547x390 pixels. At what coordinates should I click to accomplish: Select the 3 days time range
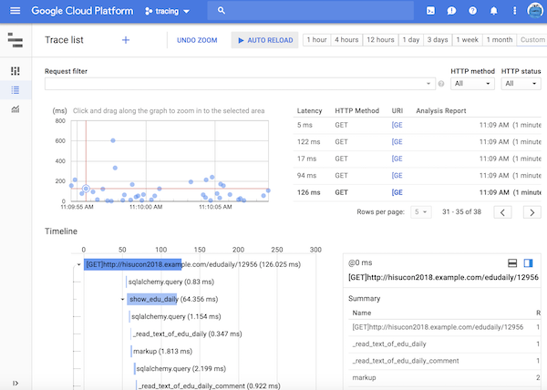(438, 40)
